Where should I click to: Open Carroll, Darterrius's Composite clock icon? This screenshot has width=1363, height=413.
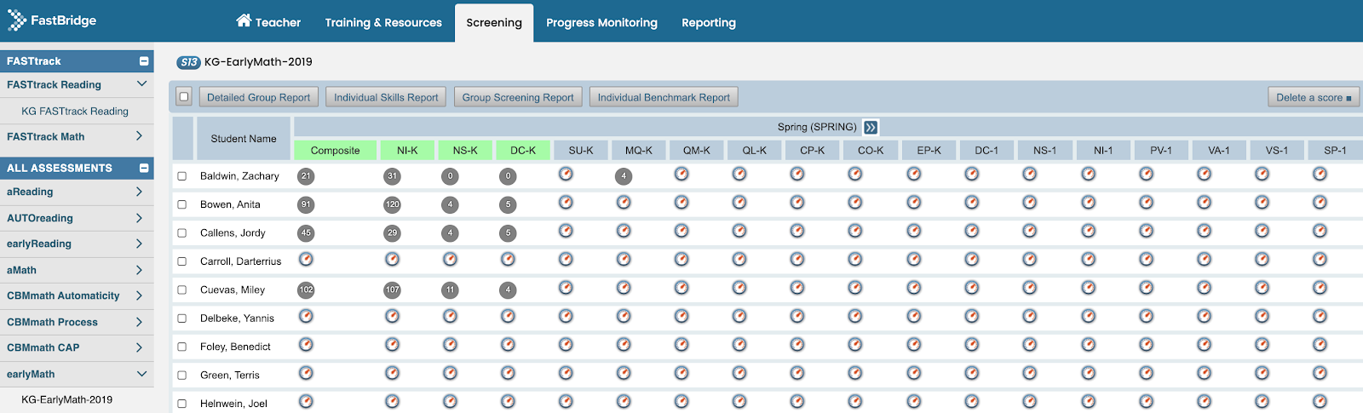tap(306, 259)
